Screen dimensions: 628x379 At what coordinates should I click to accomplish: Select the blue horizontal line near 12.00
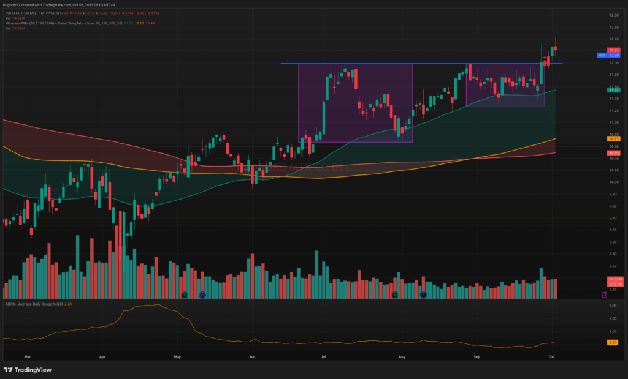point(288,63)
